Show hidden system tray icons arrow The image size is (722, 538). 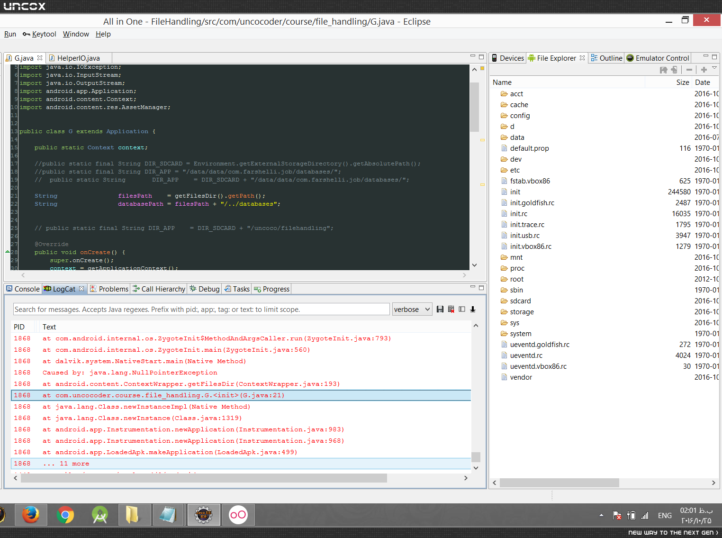click(601, 515)
